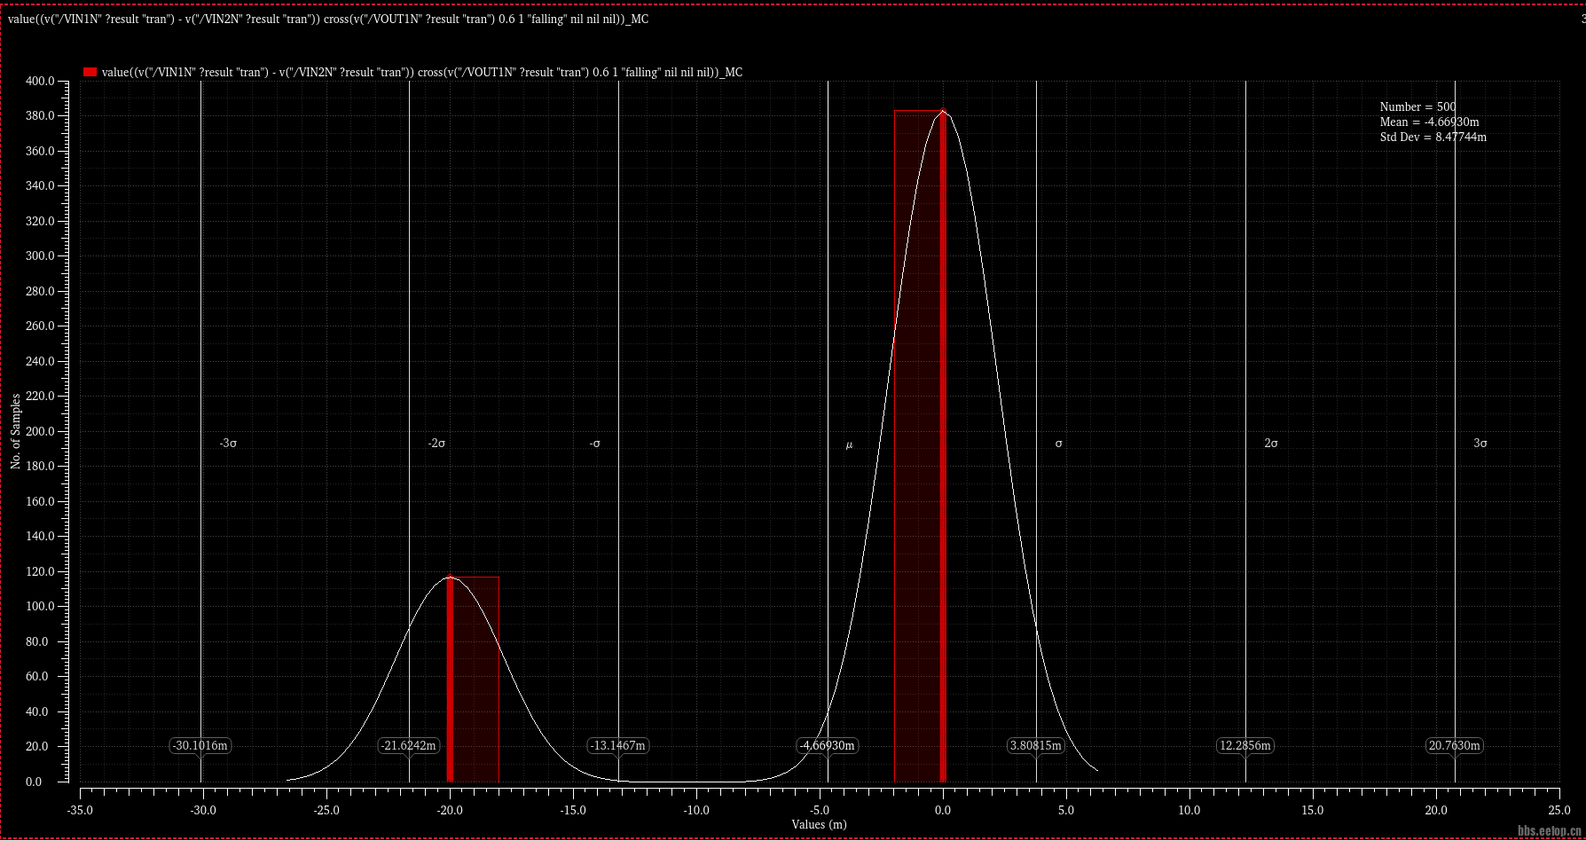The image size is (1586, 841).
Task: Click the -13.1467m sigma marker label
Action: (618, 745)
